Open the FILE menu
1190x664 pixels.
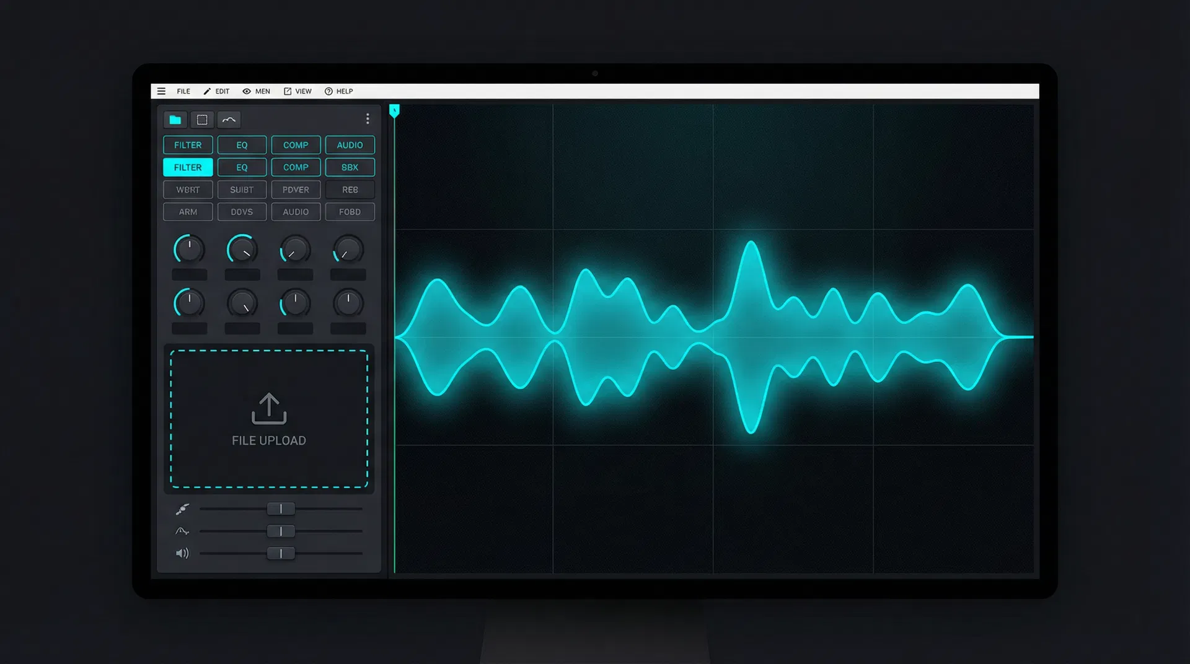183,91
